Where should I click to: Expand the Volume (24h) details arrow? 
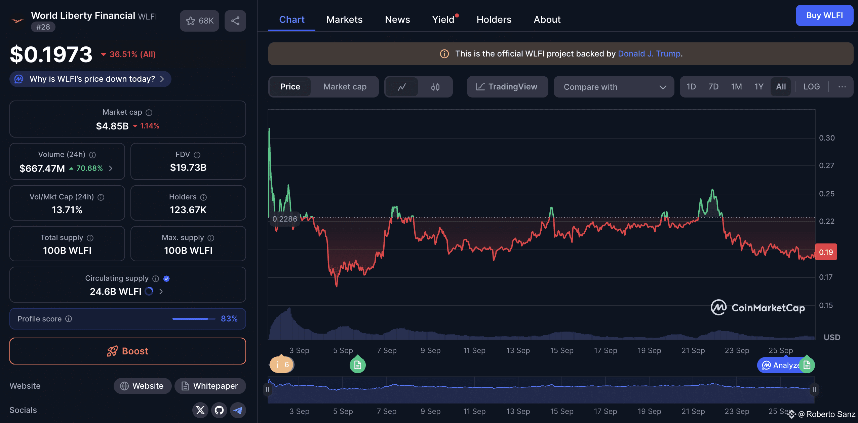111,168
